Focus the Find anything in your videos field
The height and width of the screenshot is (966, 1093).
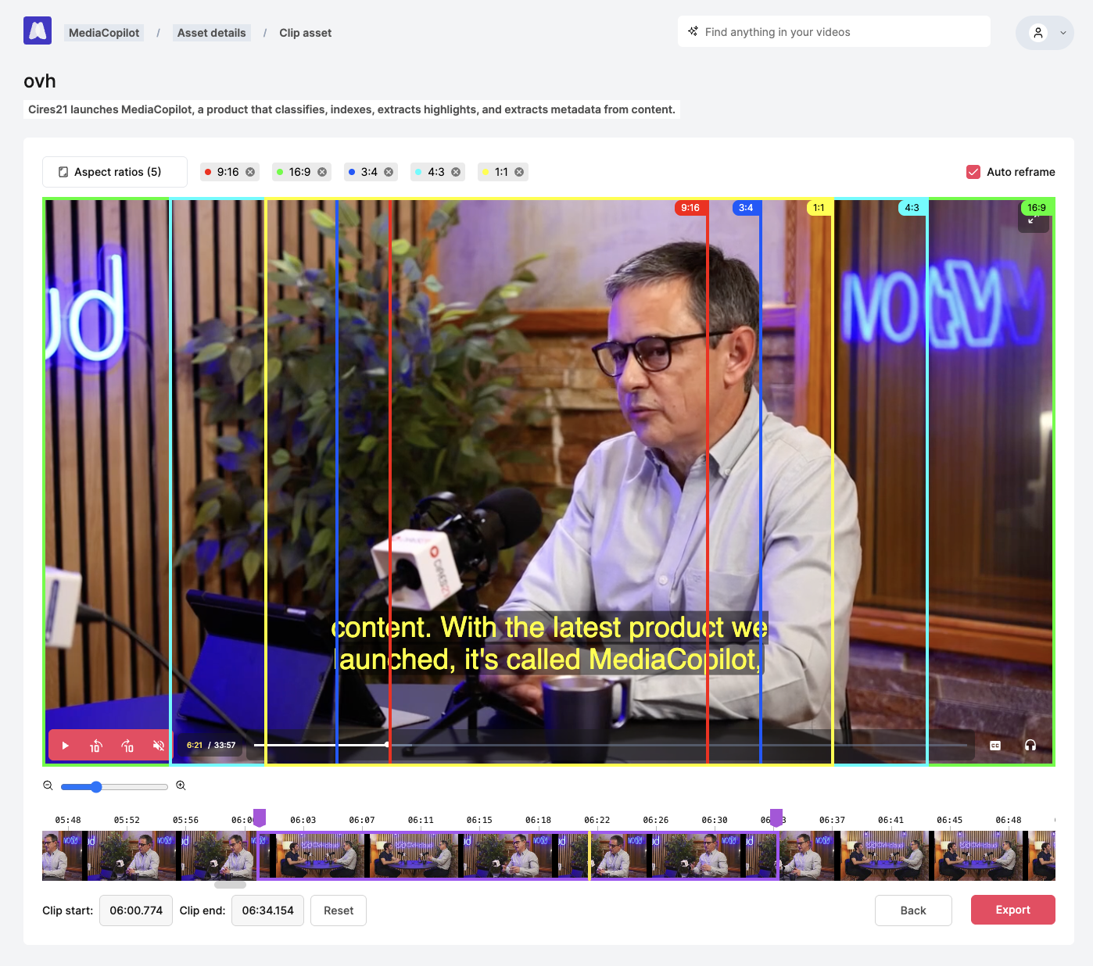click(x=834, y=32)
